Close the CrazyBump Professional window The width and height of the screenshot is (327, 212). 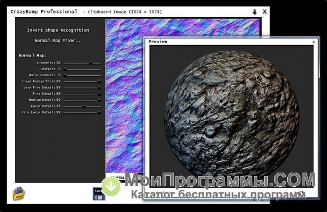pos(265,12)
